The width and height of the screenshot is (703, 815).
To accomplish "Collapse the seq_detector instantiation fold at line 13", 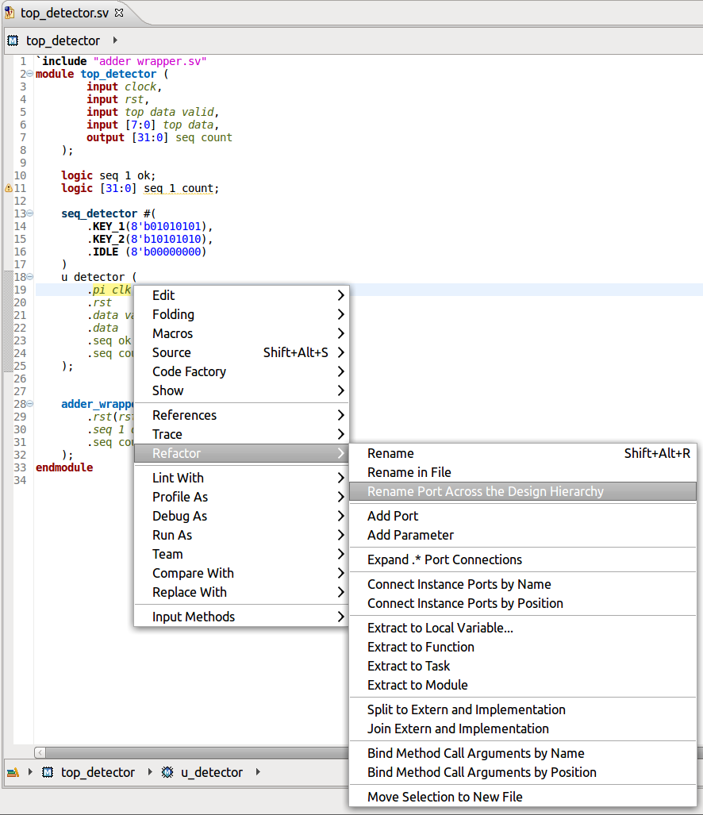I will click(29, 213).
